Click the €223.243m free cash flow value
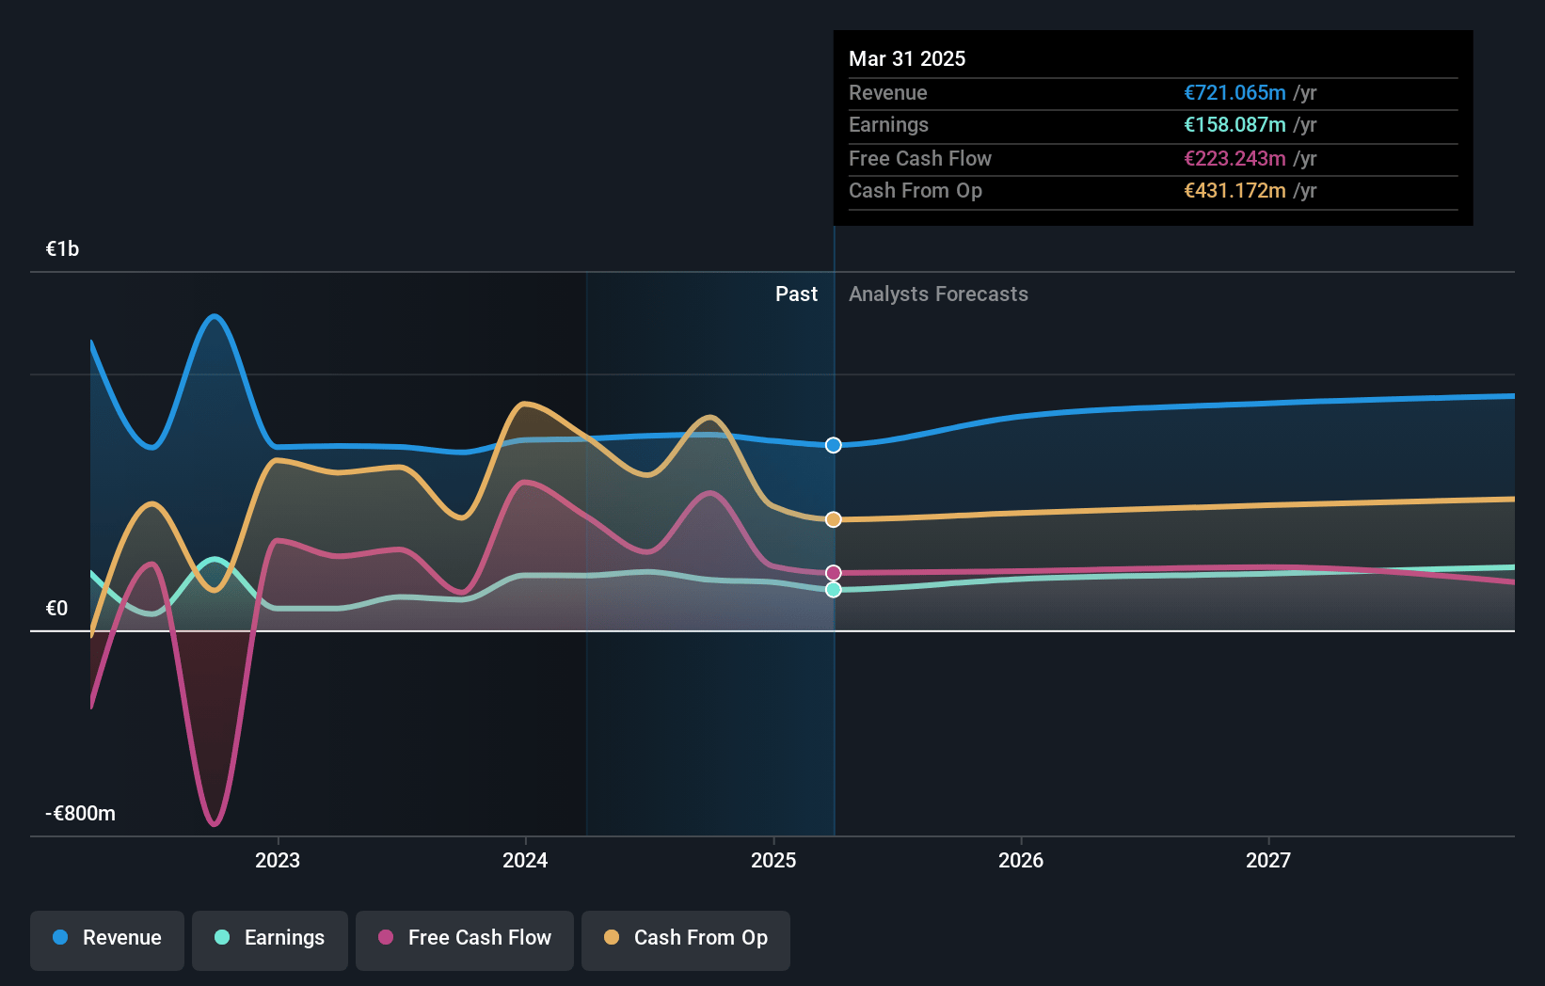The image size is (1545, 986). click(1234, 158)
